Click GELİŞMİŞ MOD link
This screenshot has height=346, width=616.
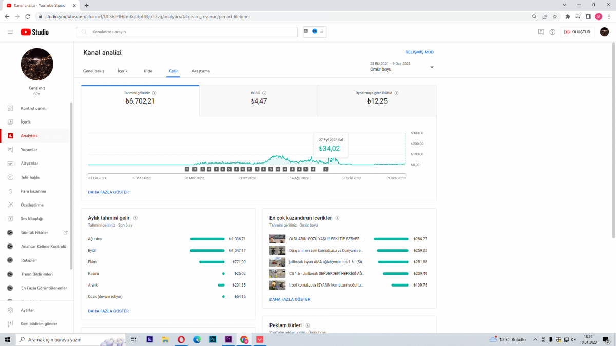[x=419, y=52]
